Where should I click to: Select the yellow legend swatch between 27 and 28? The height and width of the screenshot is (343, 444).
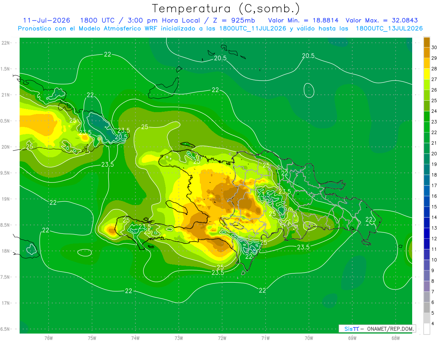[427, 74]
